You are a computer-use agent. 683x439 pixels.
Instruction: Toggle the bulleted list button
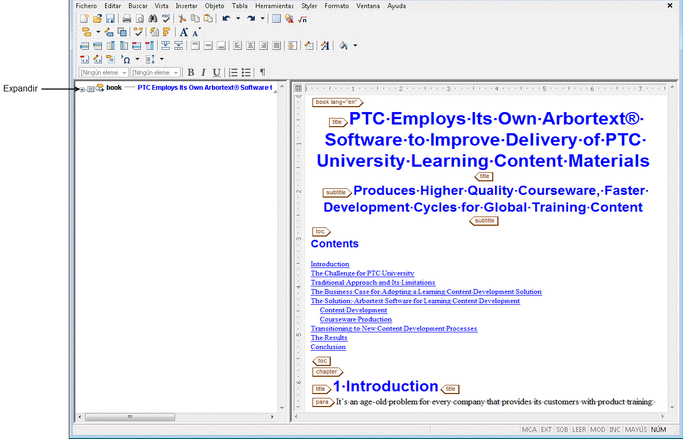click(246, 73)
